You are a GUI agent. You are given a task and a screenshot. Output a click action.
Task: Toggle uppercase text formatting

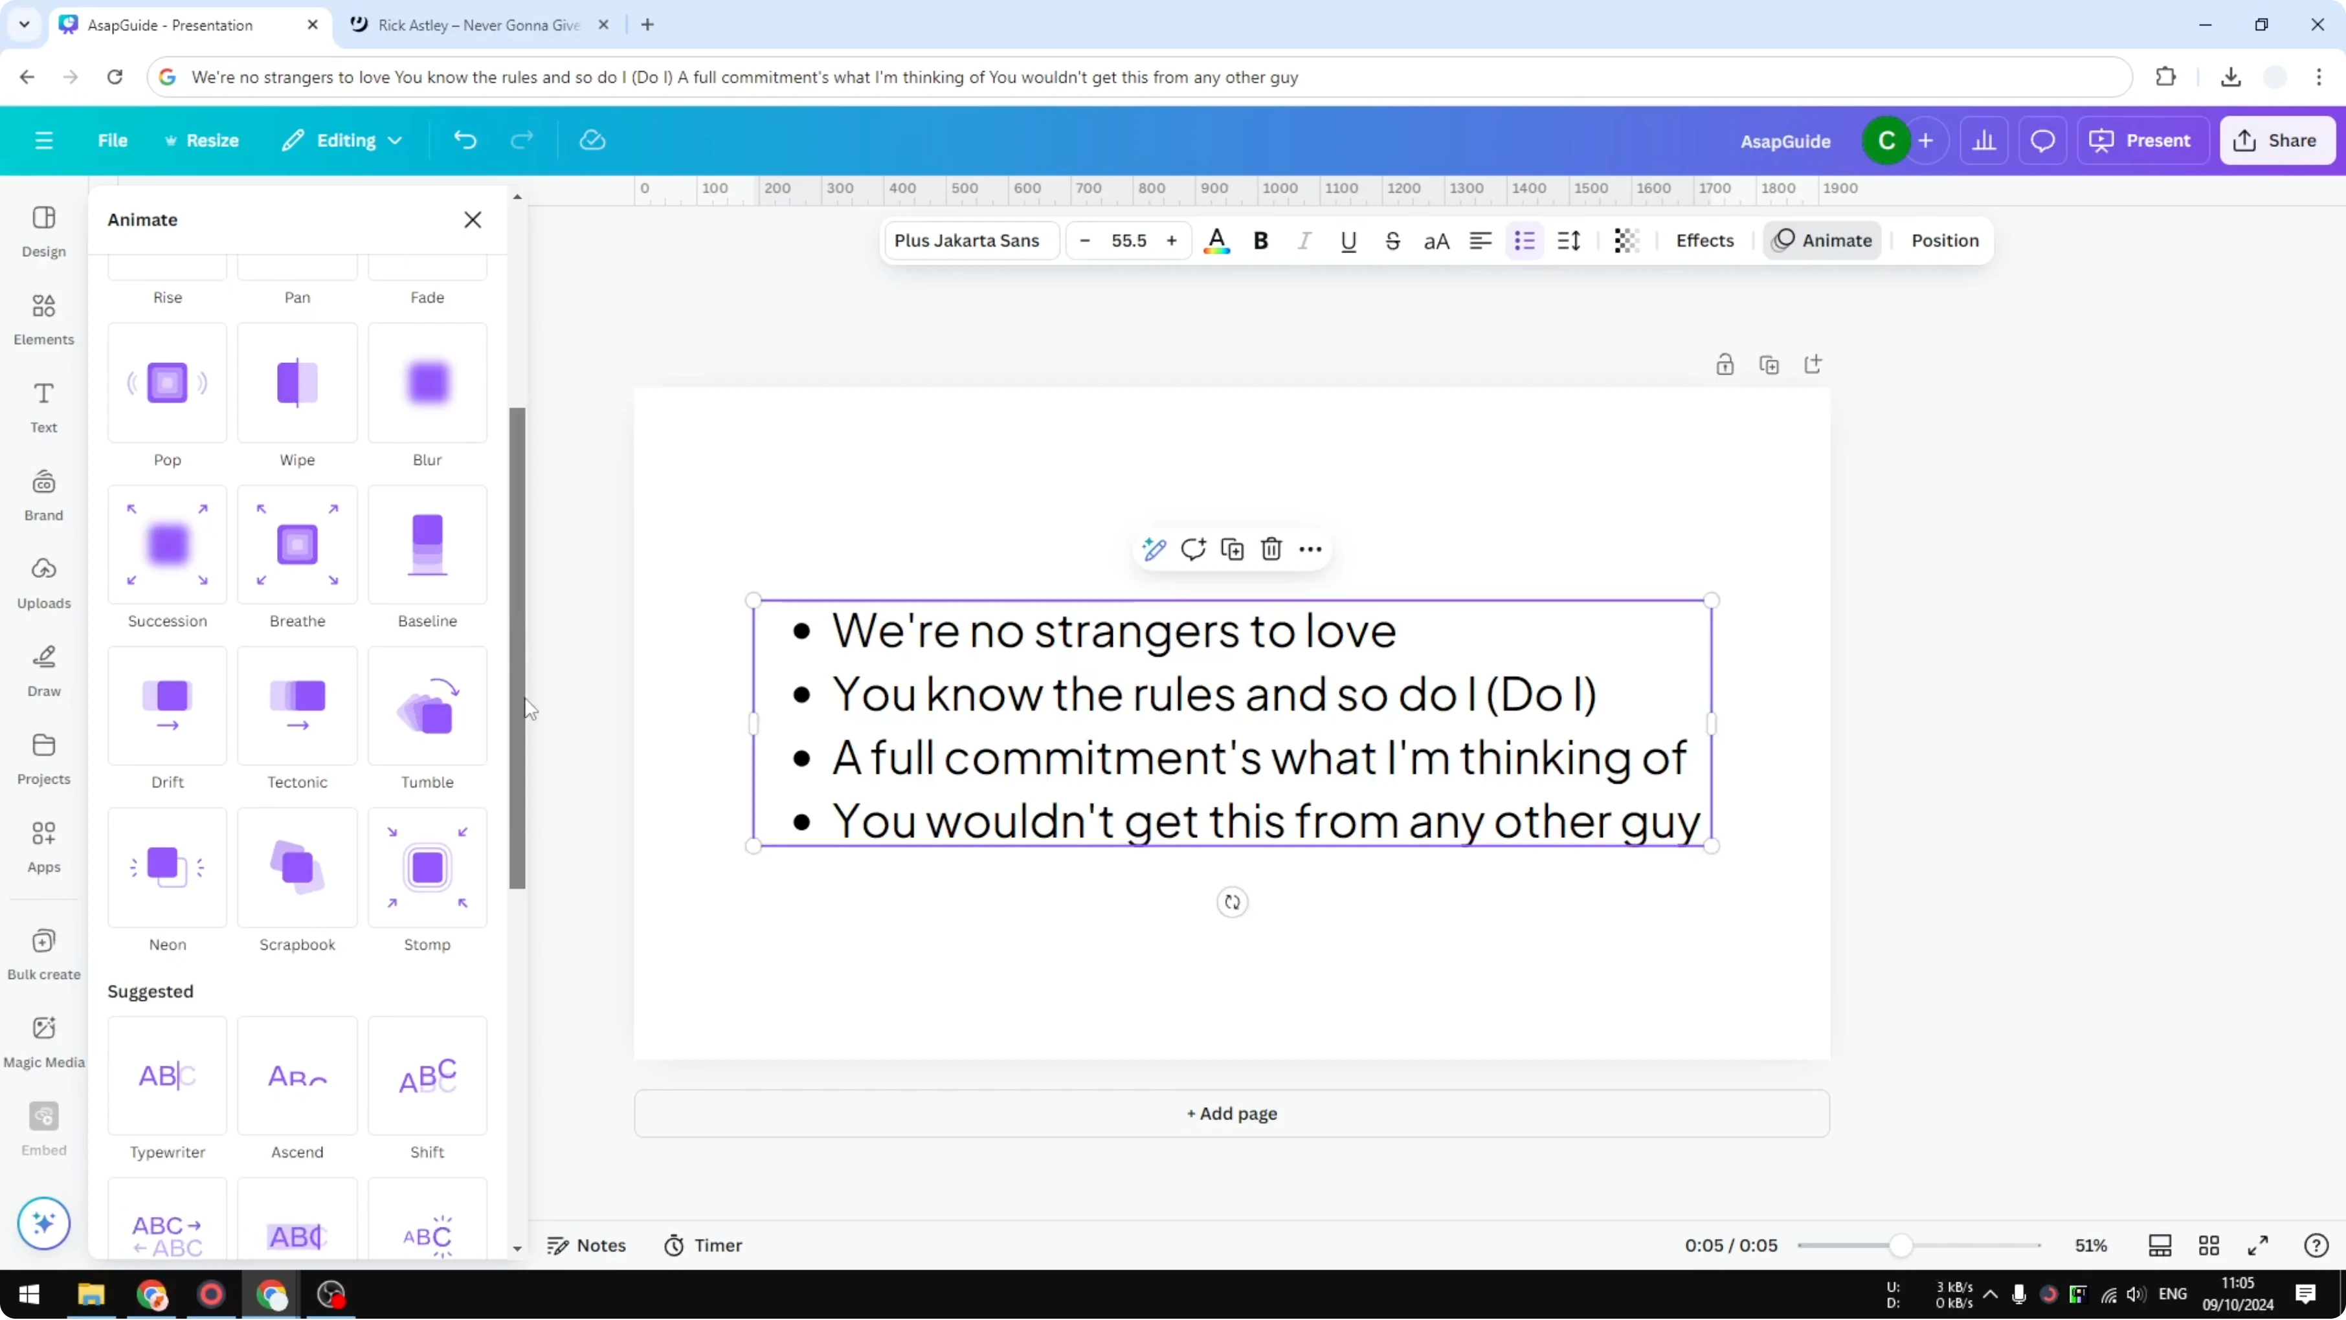(x=1436, y=241)
